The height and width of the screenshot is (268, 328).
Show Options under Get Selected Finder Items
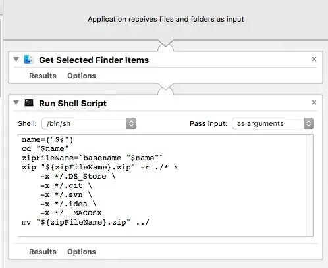point(82,76)
